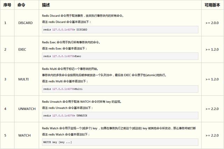Screen dimensions: 224x149
Task: Click the 序号 column header
Action: click(7, 5)
